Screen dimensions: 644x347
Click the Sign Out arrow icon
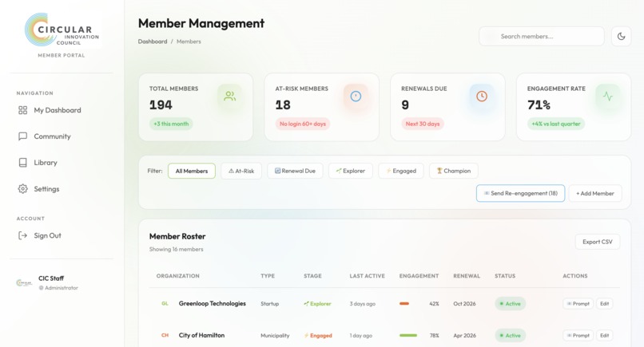click(x=22, y=235)
